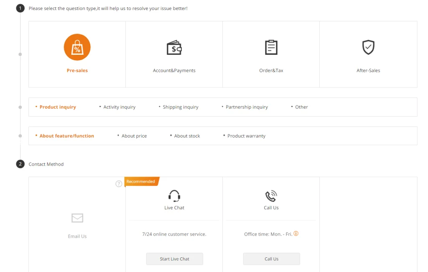Select the Other inquiry option

301,107
